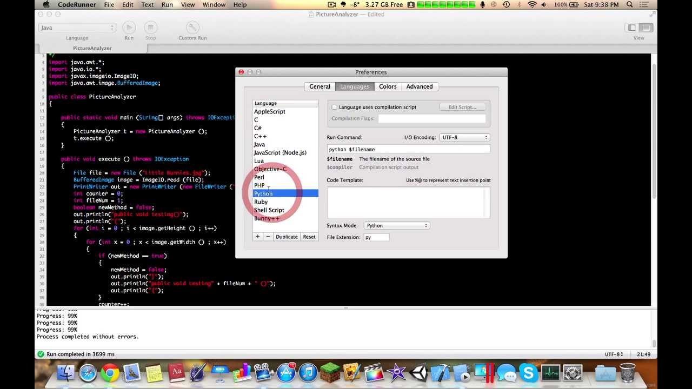
Task: Open iMovie star icon in Dock
Action: (x=396, y=373)
